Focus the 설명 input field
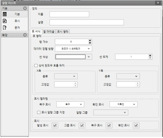Image resolution: width=163 pixels, height=138 pixels. pos(87,22)
